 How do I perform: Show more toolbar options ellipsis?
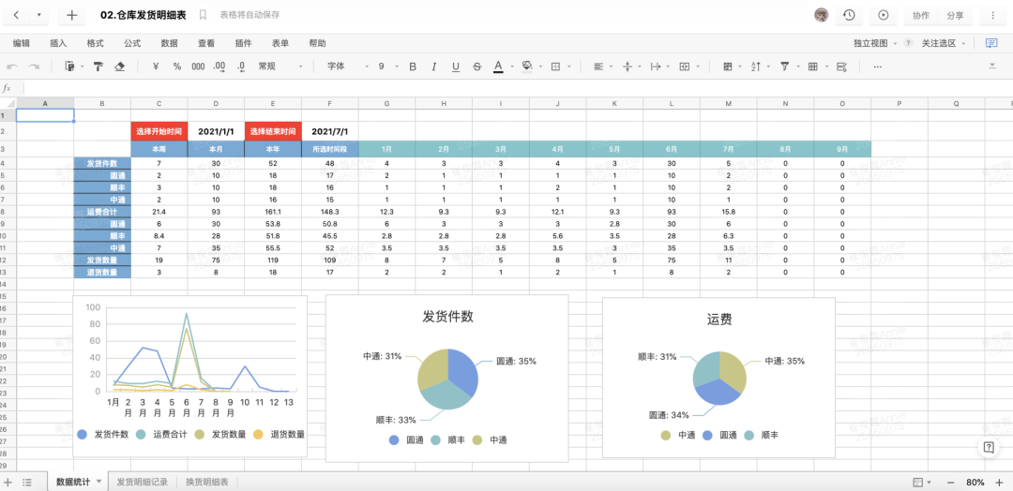pyautogui.click(x=877, y=67)
